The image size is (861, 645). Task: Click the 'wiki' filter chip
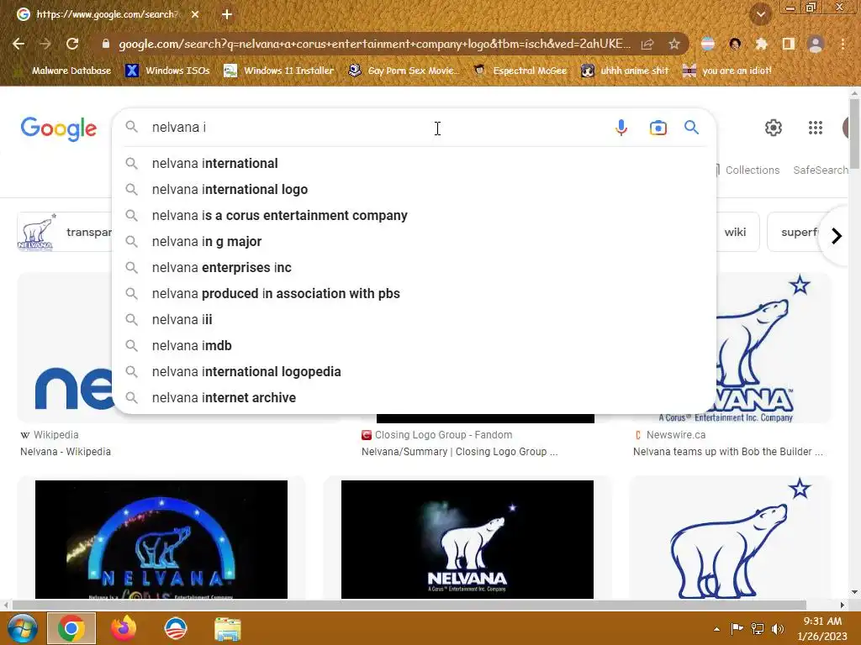tap(735, 232)
